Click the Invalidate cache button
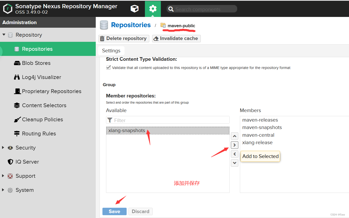Screen dimensions: 349x218 (176, 38)
